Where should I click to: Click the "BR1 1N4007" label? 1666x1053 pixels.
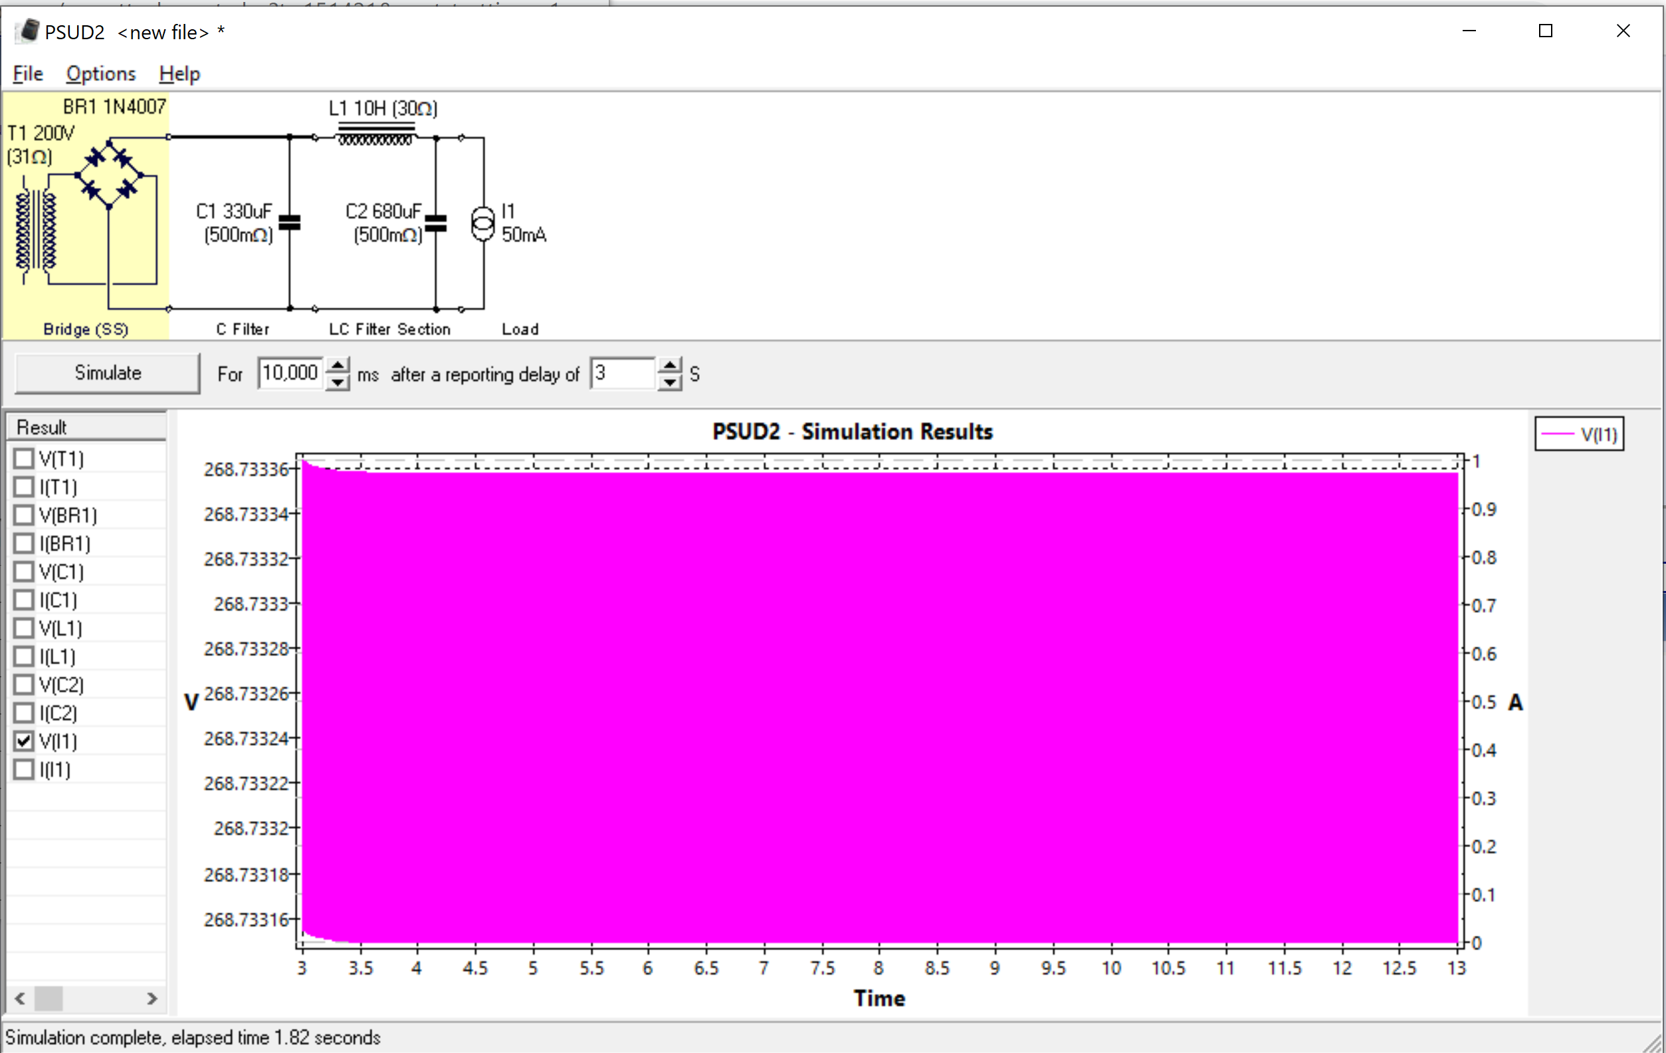(x=115, y=106)
